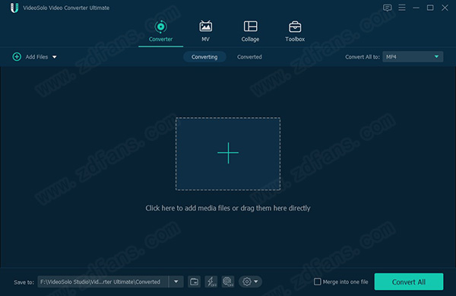Expand the save path dropdown arrow
The image size is (456, 296).
point(176,282)
